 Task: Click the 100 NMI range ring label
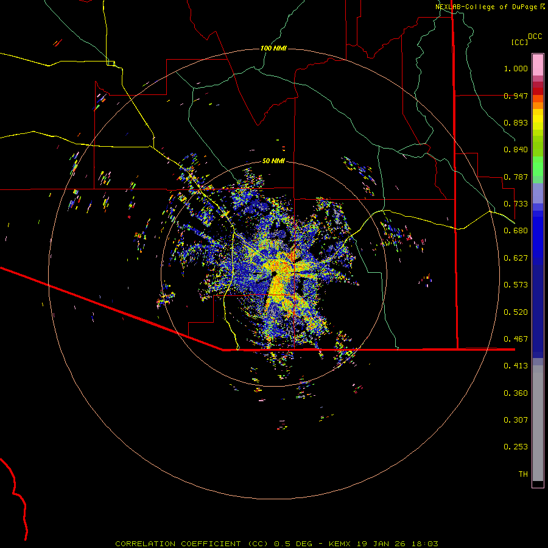click(273, 48)
